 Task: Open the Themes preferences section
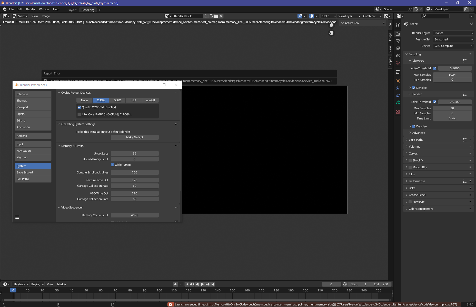pyautogui.click(x=33, y=101)
